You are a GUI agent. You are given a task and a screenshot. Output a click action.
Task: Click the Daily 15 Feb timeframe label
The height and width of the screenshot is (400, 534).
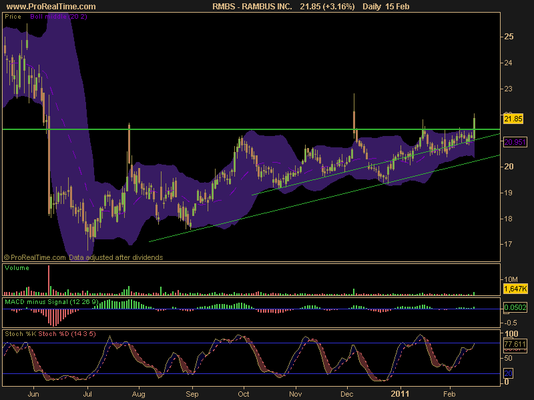[x=386, y=7]
